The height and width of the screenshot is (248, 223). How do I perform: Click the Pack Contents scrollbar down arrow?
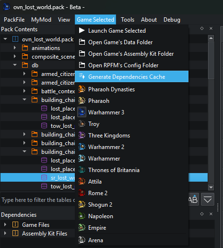(x=211, y=187)
